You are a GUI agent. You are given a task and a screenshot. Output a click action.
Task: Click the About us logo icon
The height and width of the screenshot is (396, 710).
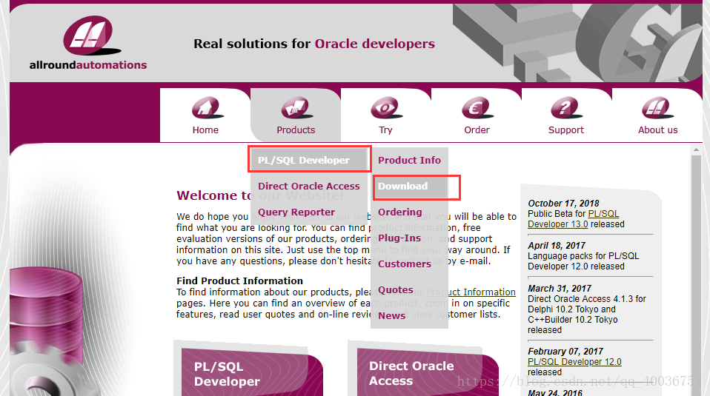click(x=658, y=107)
